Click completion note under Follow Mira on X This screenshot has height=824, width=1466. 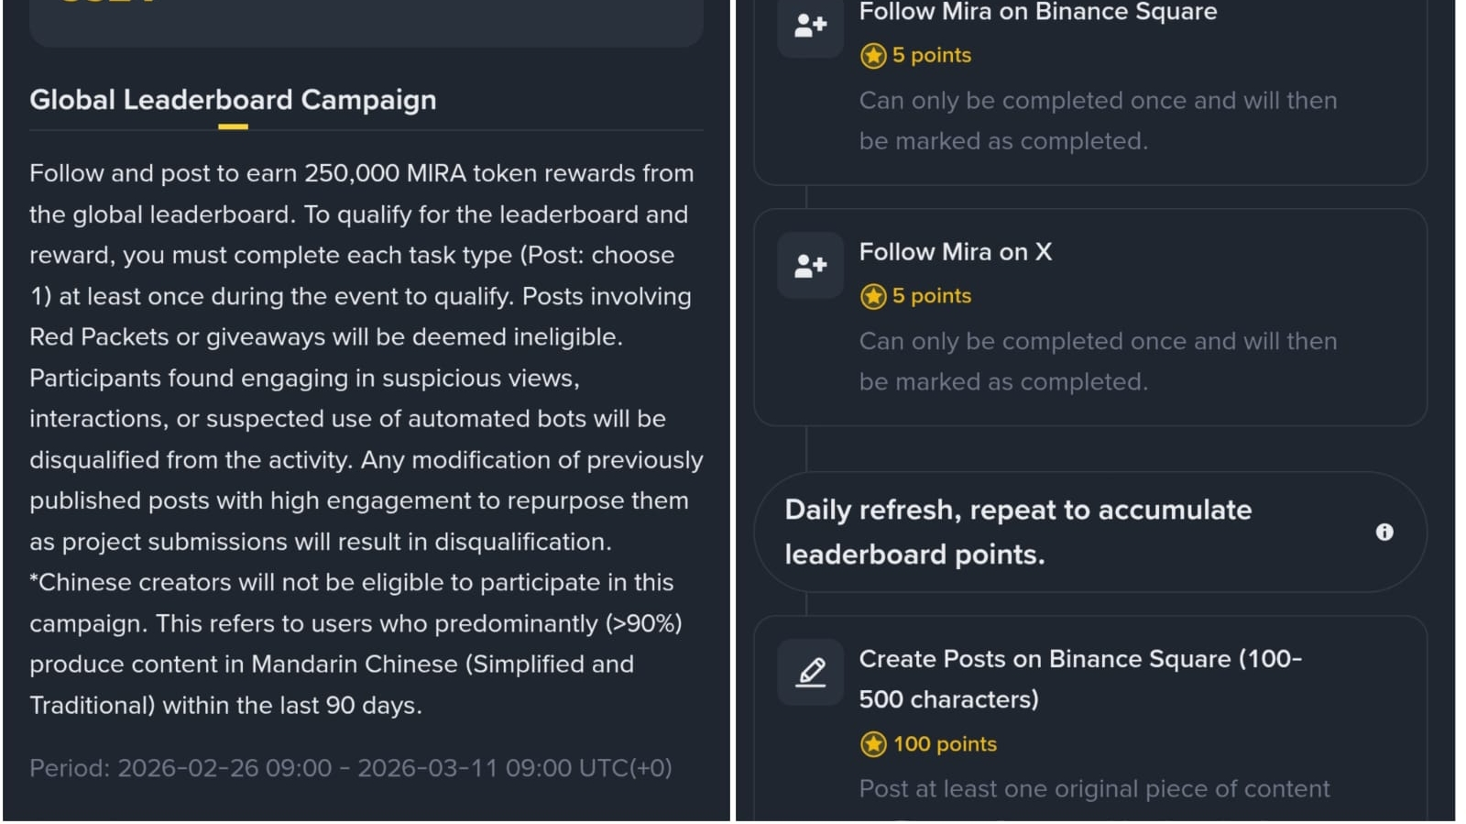point(1097,361)
